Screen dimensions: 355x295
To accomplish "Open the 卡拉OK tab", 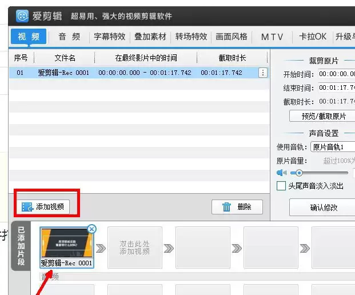I will coord(313,37).
